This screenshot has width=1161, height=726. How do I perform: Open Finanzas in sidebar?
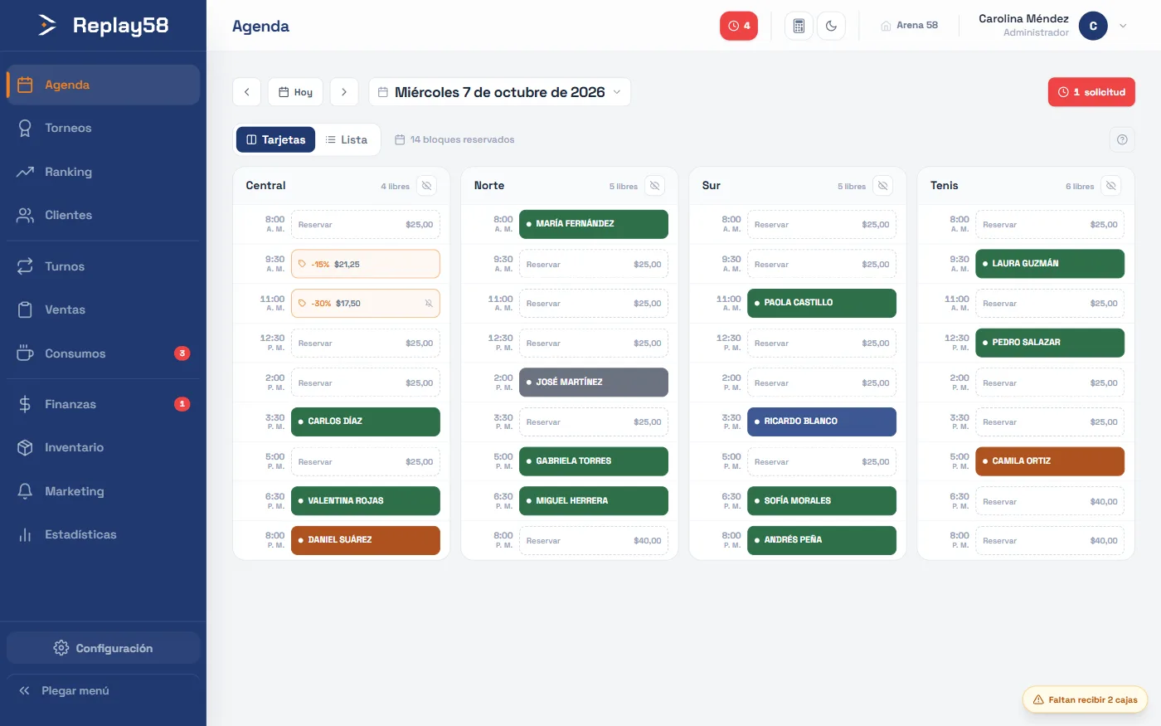(103, 404)
